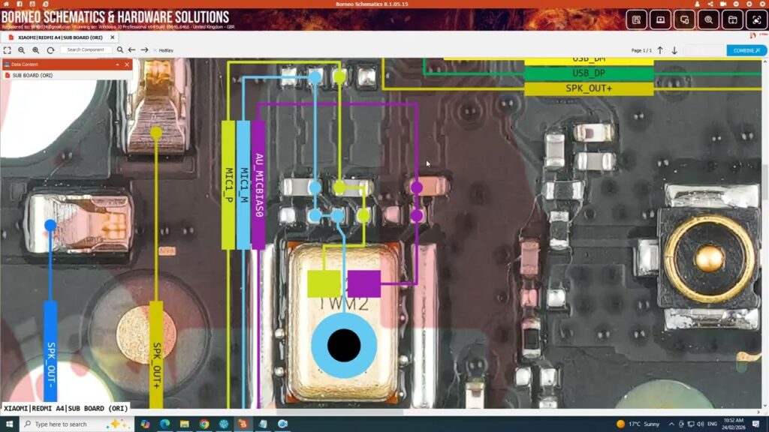Viewport: 769px width, 432px height.
Task: Open Google Chrome from the Windows taskbar
Action: click(x=204, y=424)
